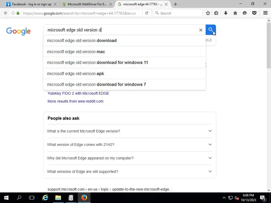Click the taskbar clock showing 6:08 PM
This screenshot has height=203, width=271.
(248, 198)
